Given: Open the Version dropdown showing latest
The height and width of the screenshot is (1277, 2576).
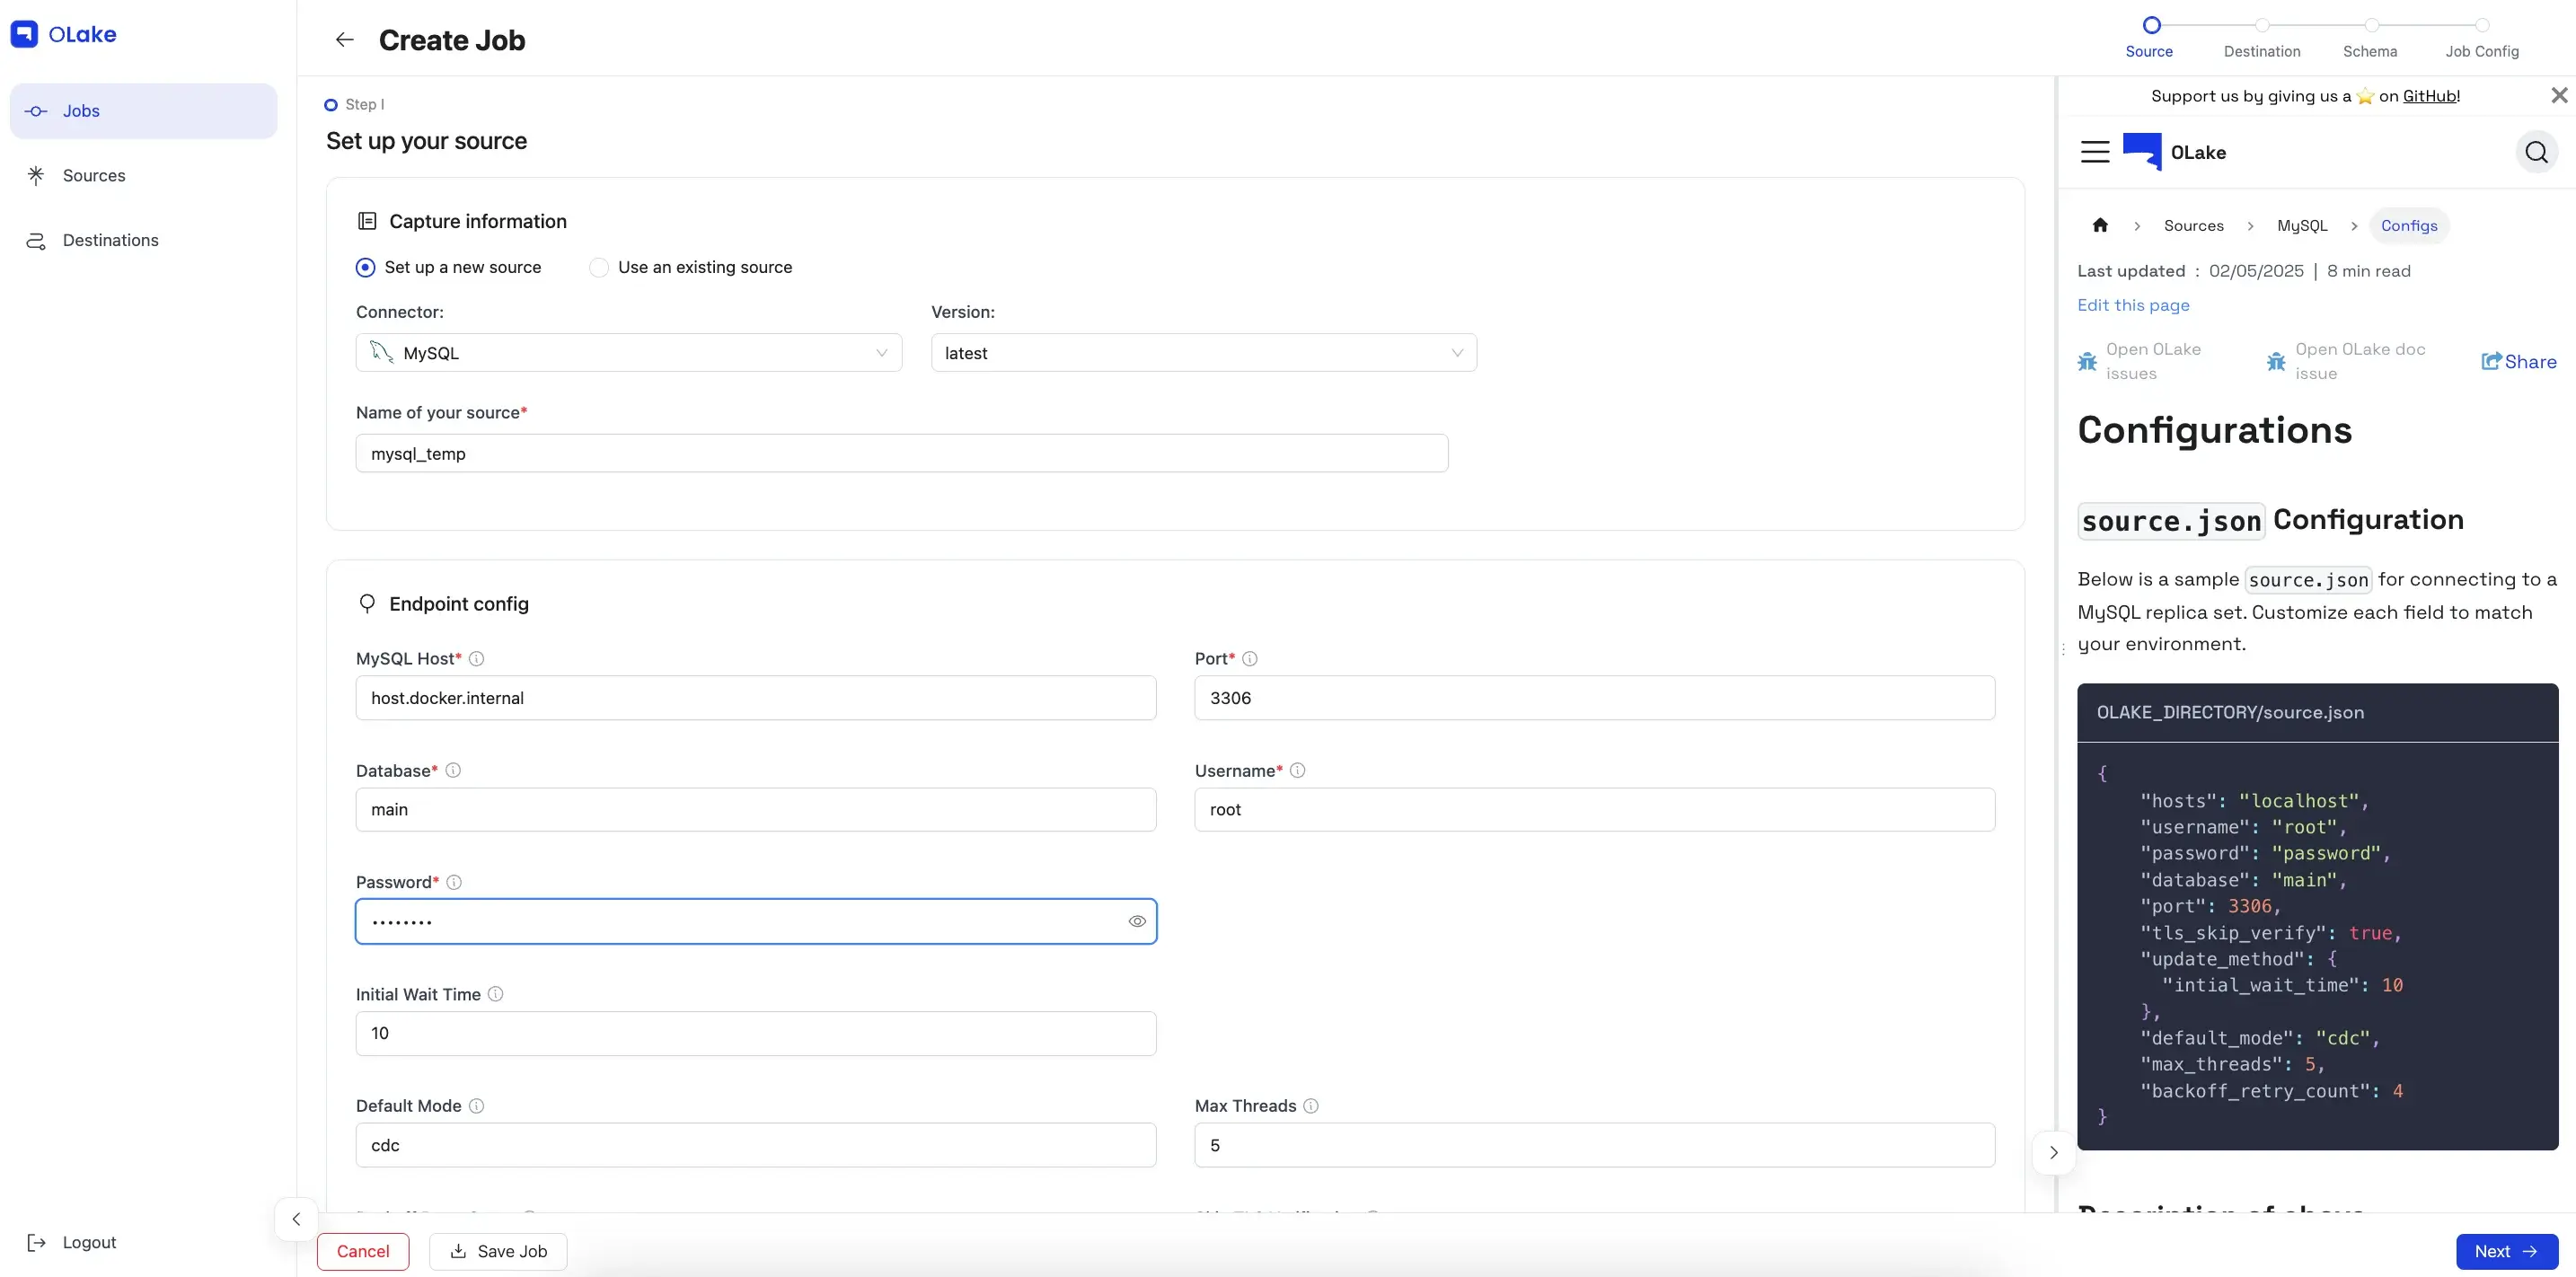Looking at the screenshot, I should (x=1203, y=353).
